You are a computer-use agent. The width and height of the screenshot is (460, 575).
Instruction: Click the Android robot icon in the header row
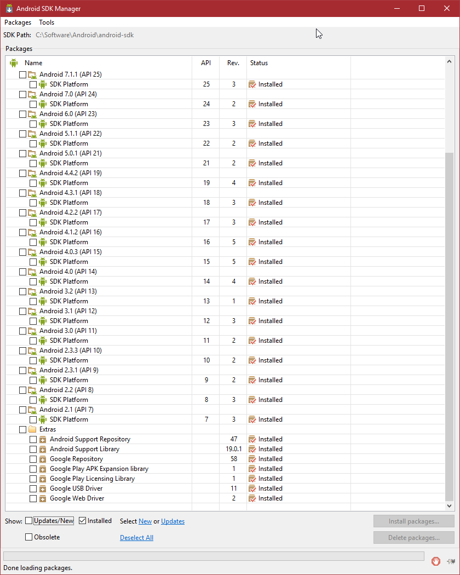tap(14, 62)
